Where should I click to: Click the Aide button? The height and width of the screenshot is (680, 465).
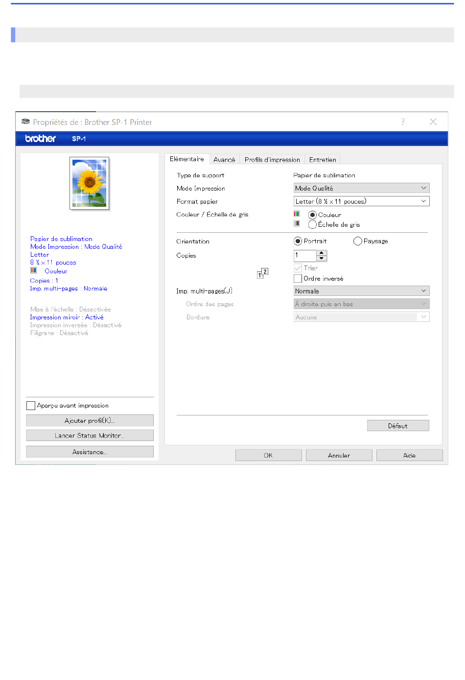(409, 455)
